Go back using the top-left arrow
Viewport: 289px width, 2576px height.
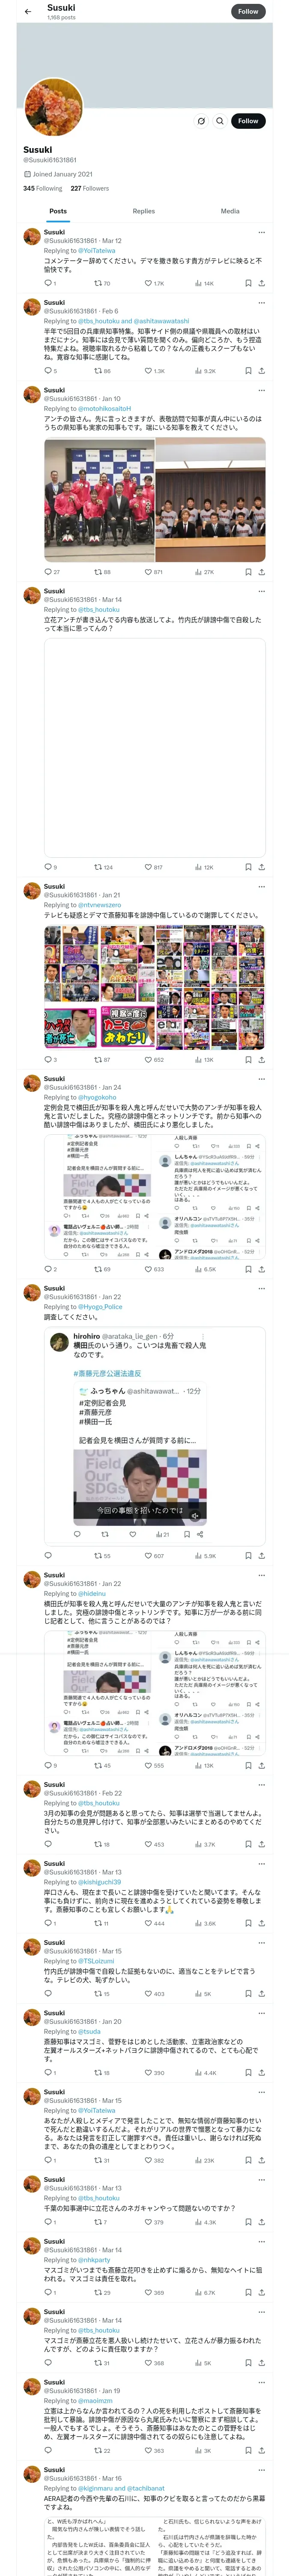tap(28, 12)
